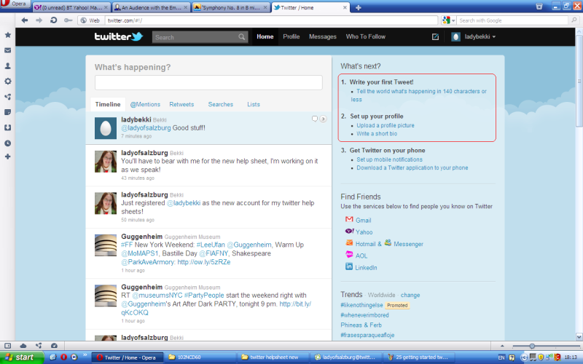583x364 pixels.
Task: Click the EN language indicator in the tray
Action: coord(501,357)
